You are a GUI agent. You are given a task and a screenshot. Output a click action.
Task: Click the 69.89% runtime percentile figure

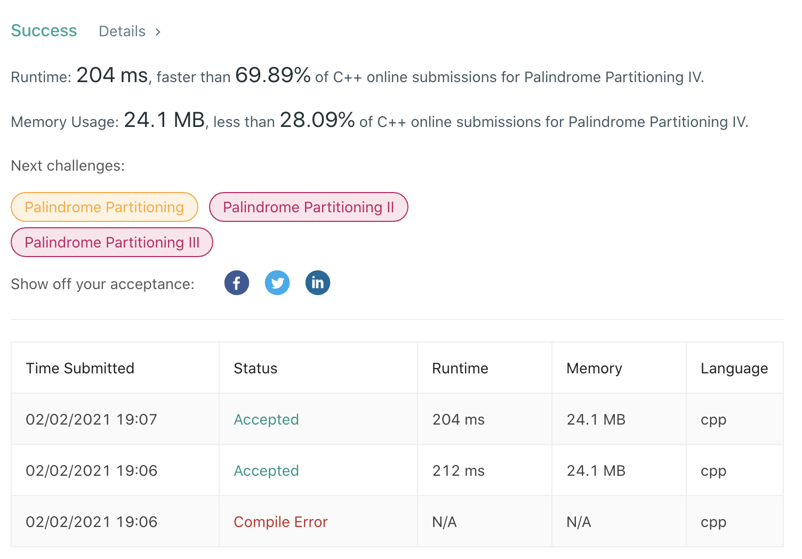[x=272, y=76]
